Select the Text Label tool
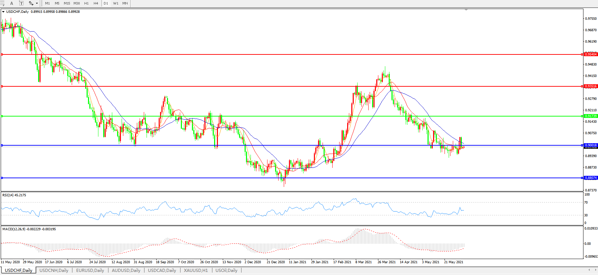Viewport: 598px width, 275px height. click(21, 3)
